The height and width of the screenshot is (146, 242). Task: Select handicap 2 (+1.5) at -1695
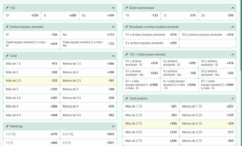88,134
